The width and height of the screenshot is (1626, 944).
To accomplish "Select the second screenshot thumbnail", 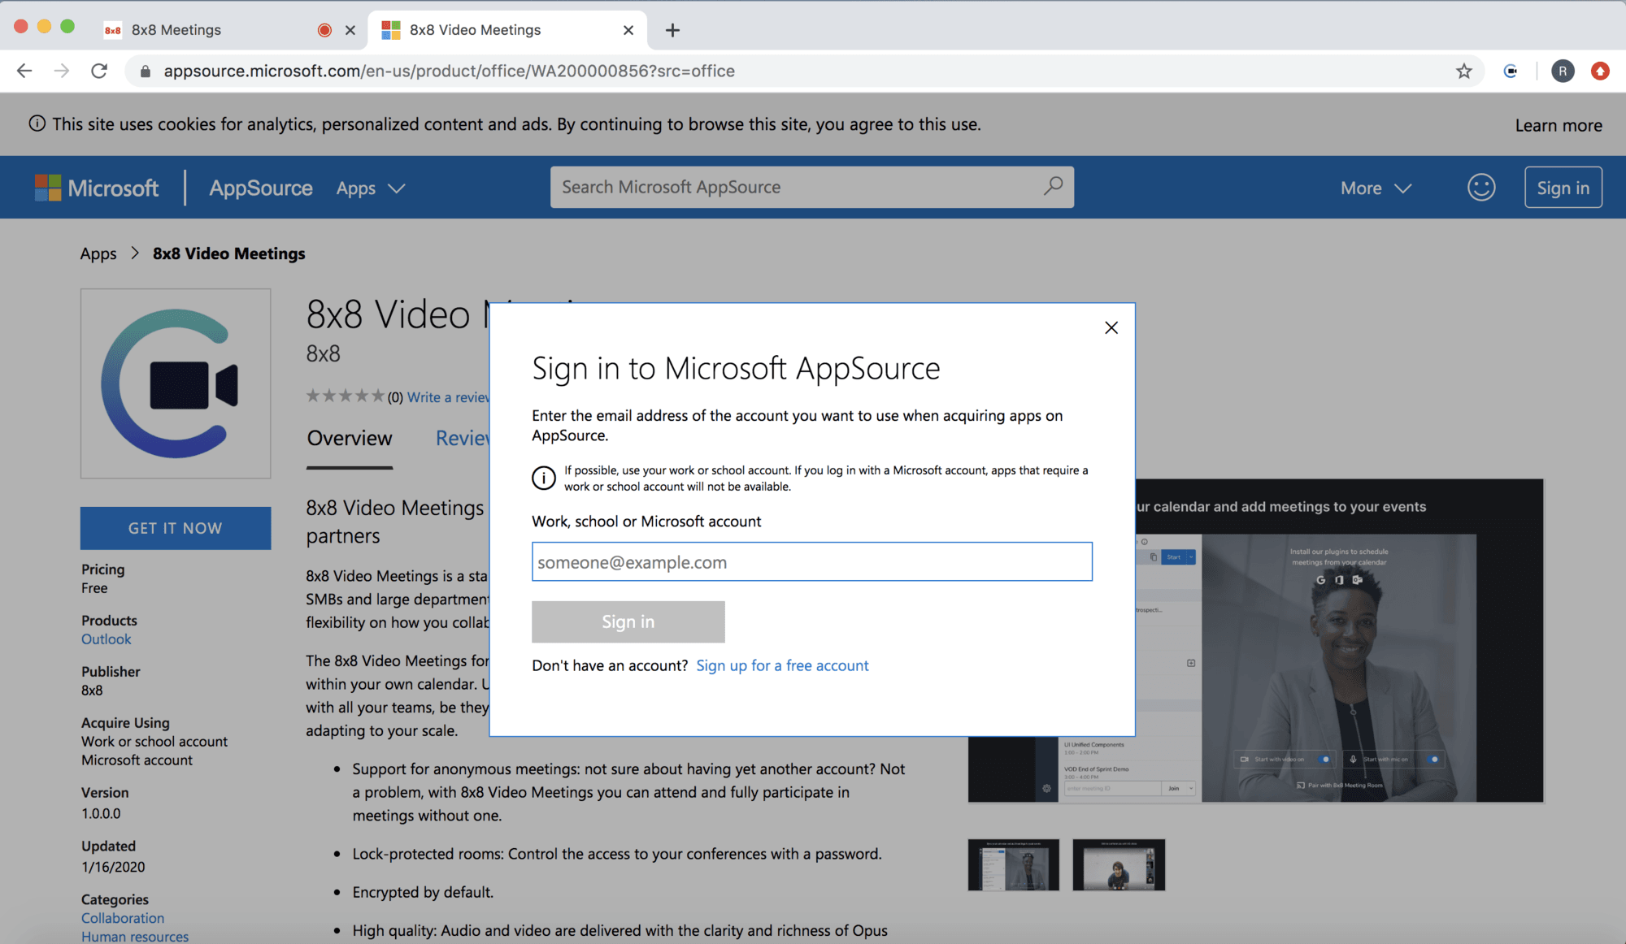I will pos(1118,864).
